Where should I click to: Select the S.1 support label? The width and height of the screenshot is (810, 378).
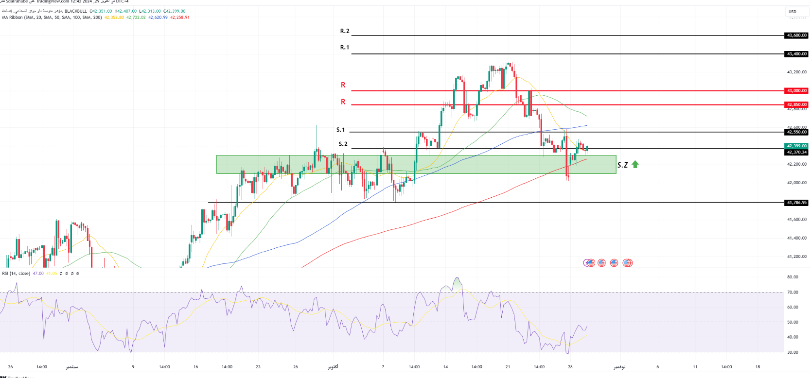pos(341,130)
